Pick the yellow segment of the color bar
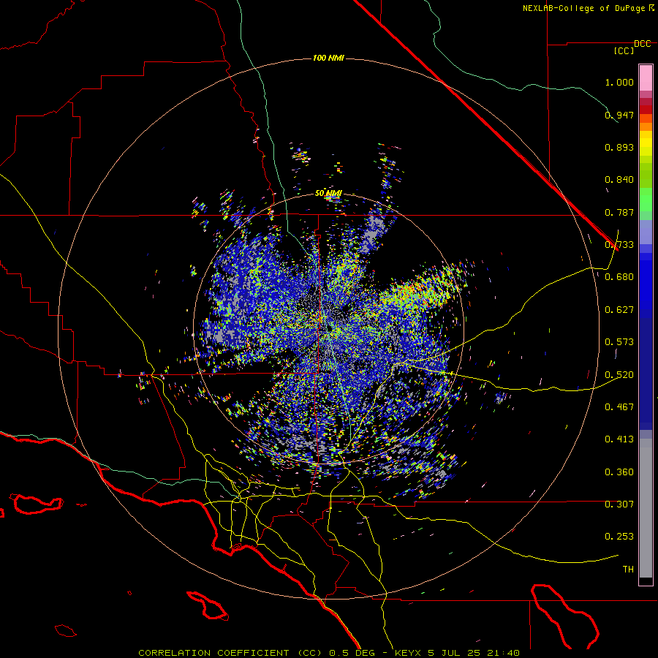658x658 pixels. (646, 143)
